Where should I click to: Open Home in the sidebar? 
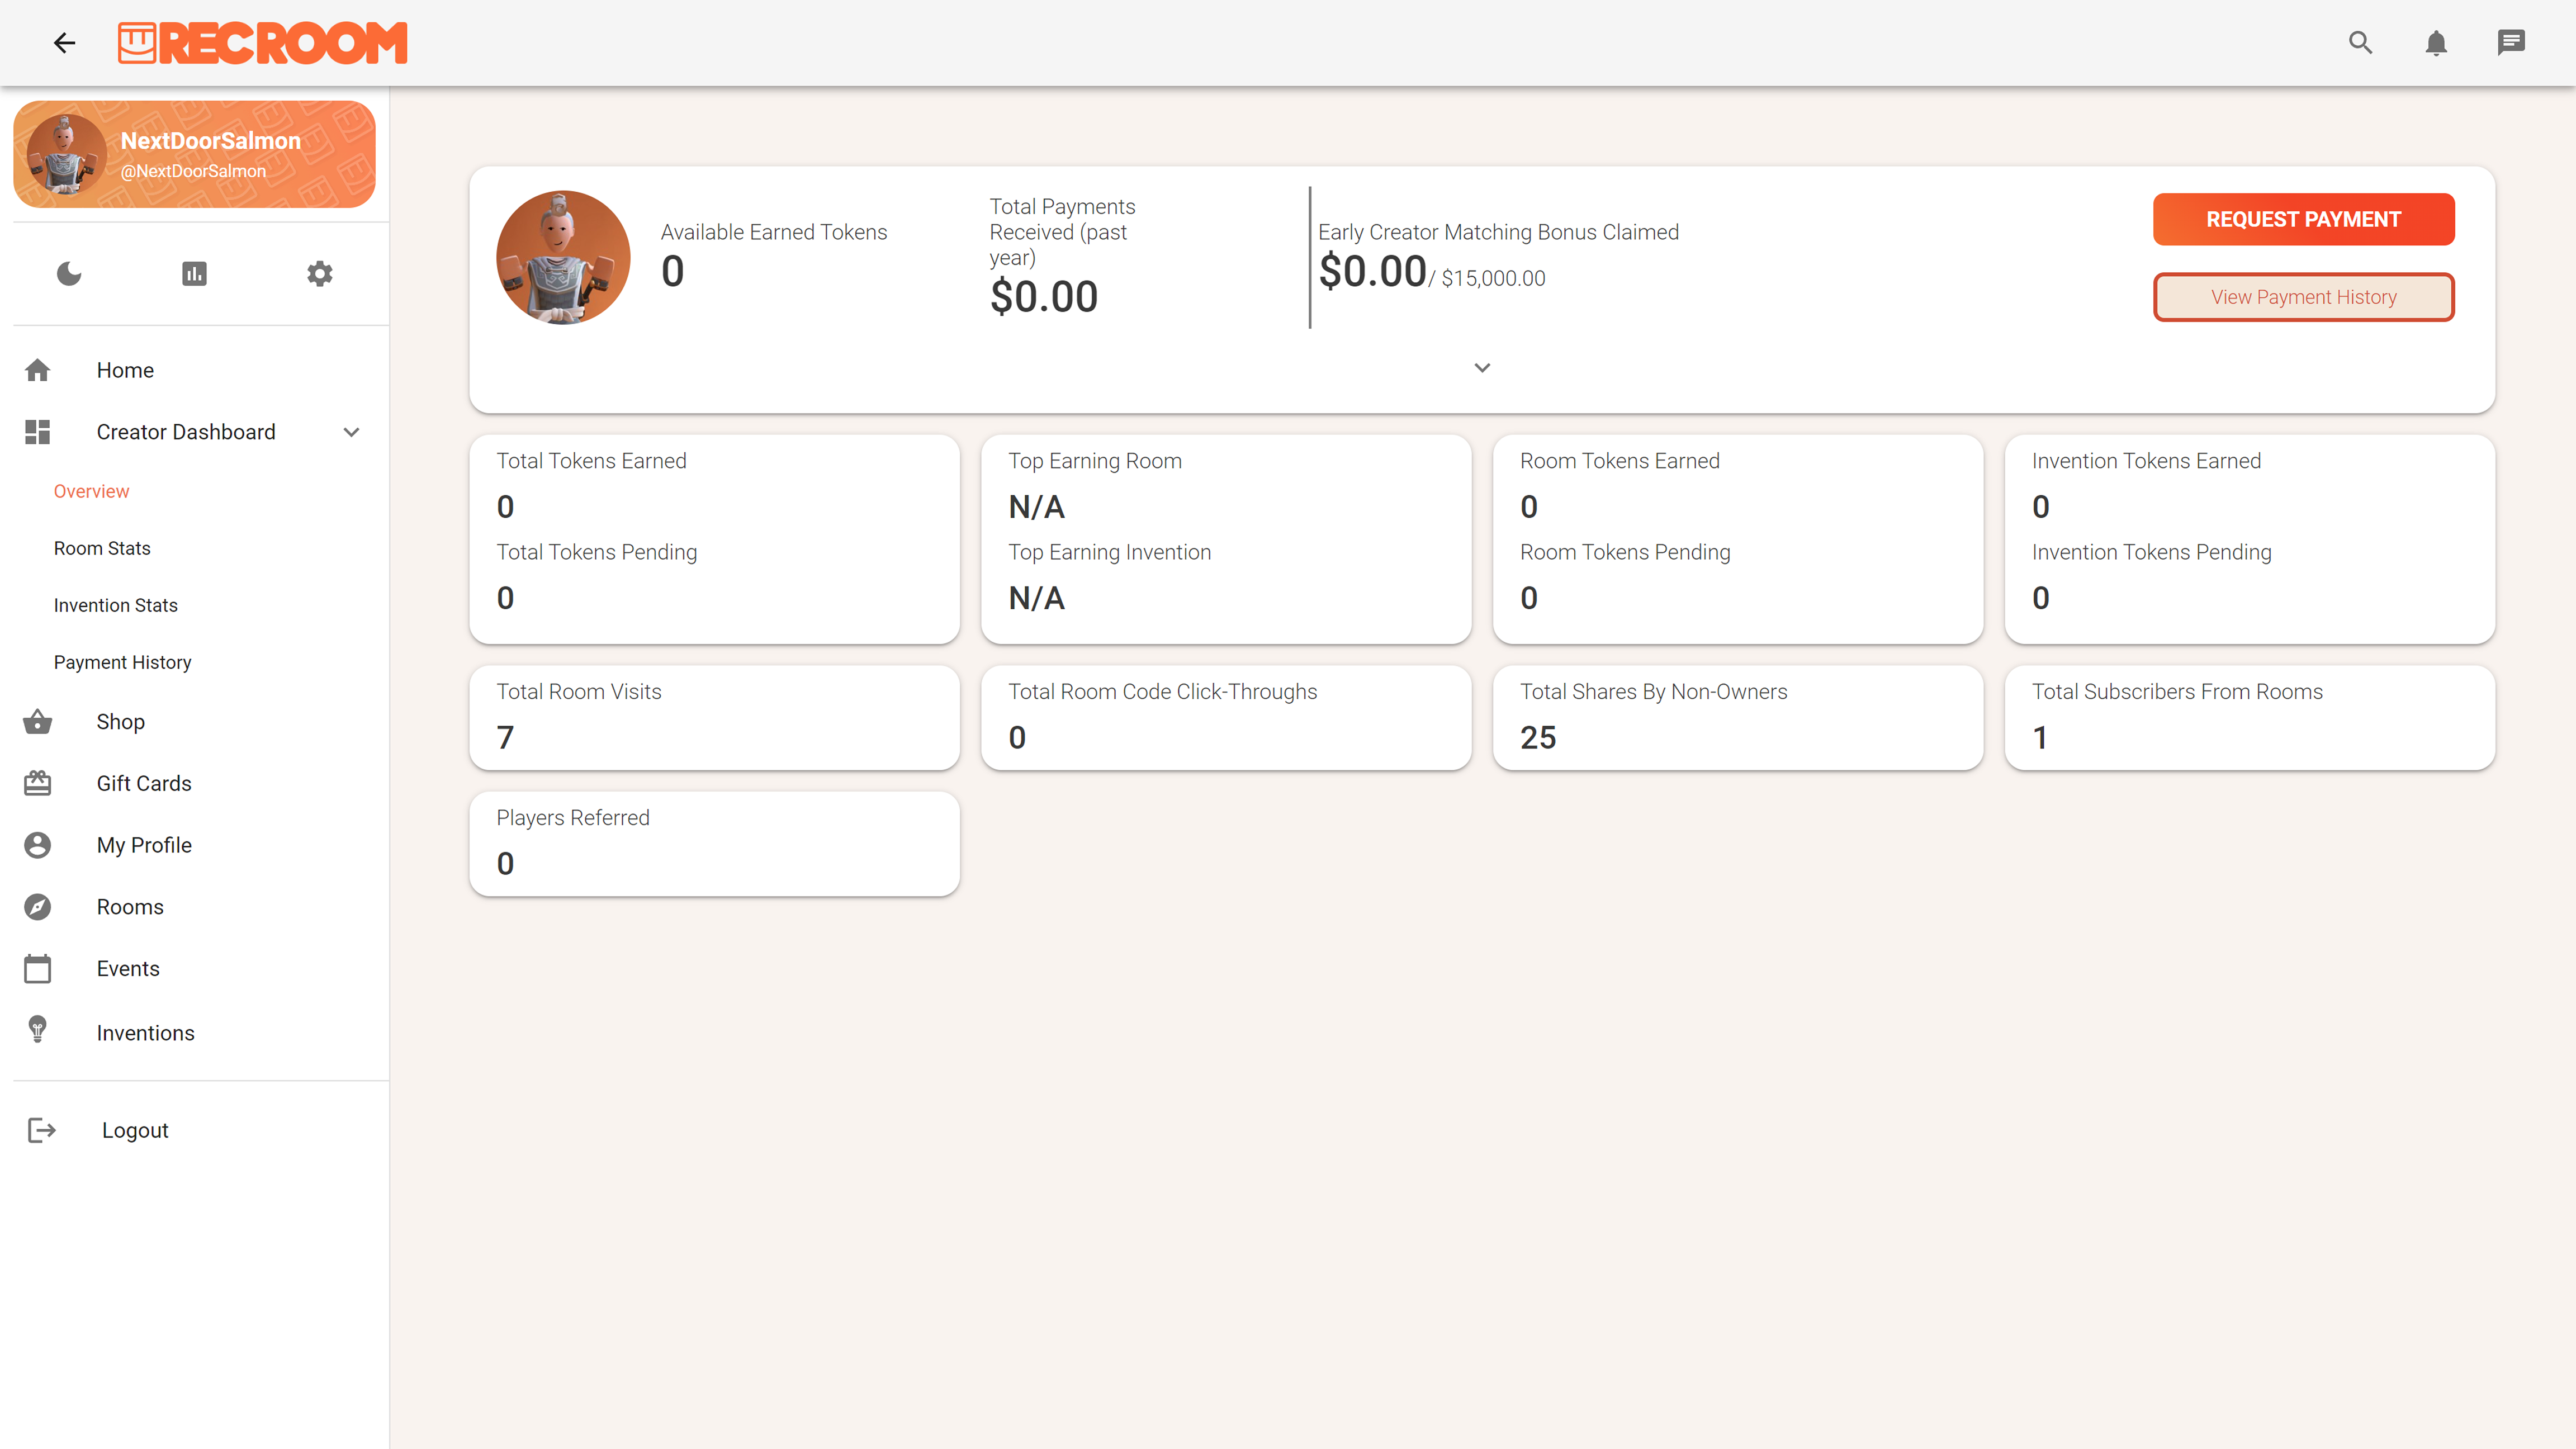coord(125,370)
